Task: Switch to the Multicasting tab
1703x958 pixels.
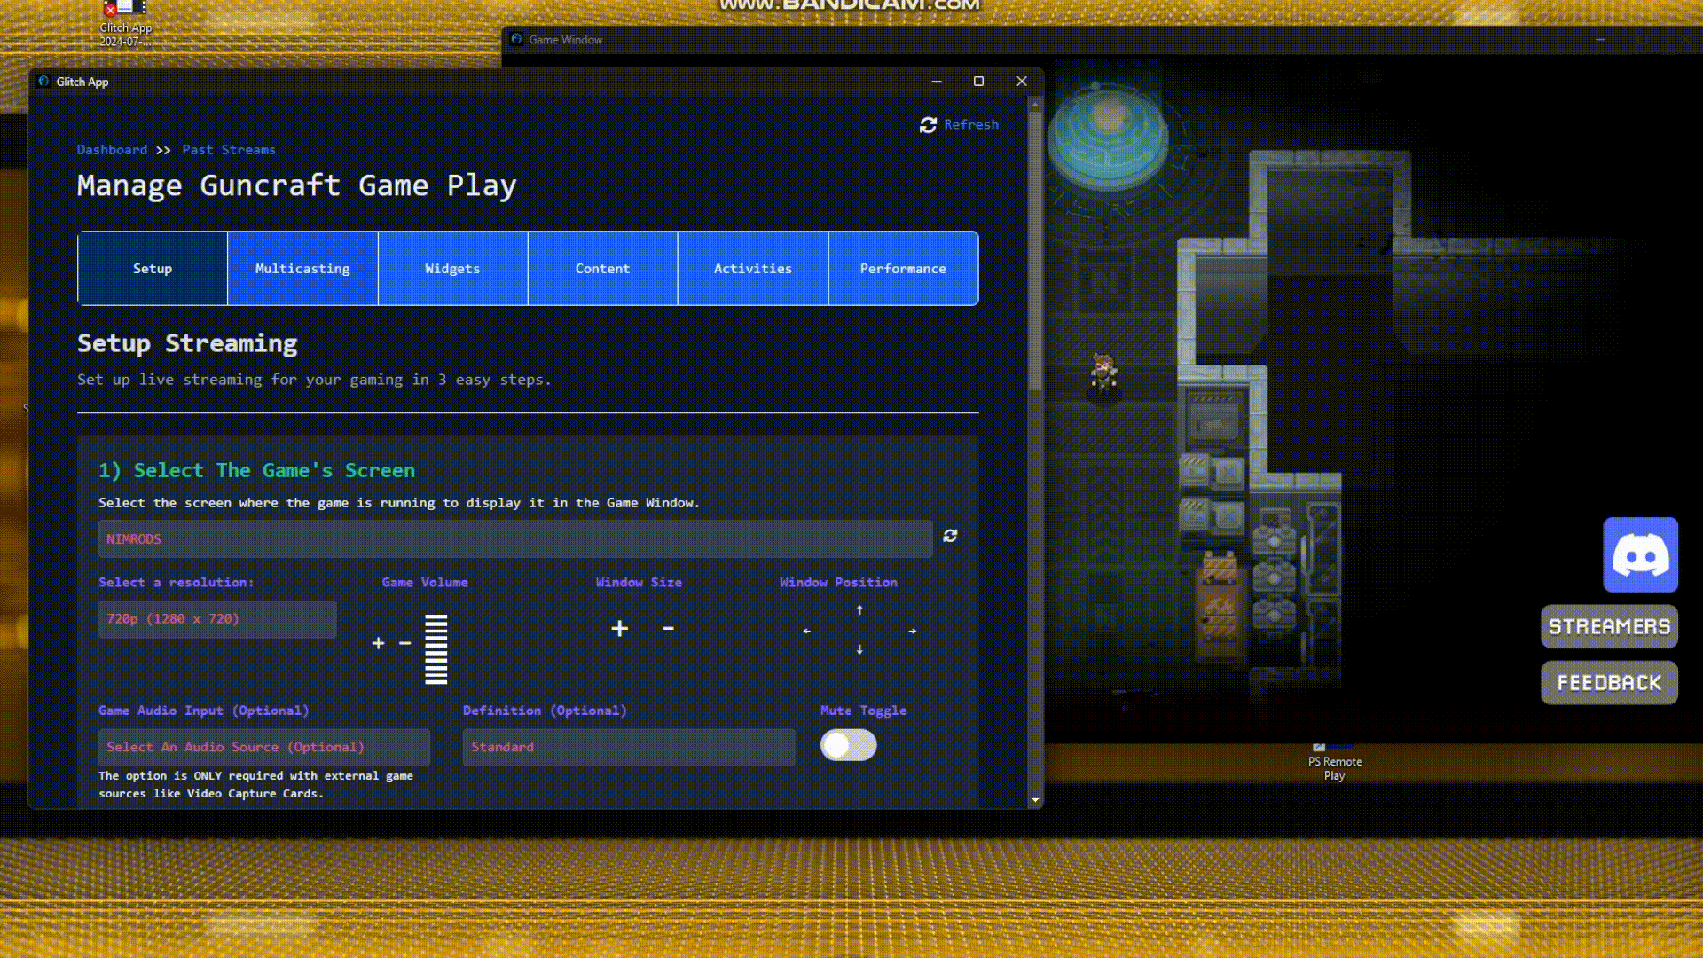Action: click(x=302, y=269)
